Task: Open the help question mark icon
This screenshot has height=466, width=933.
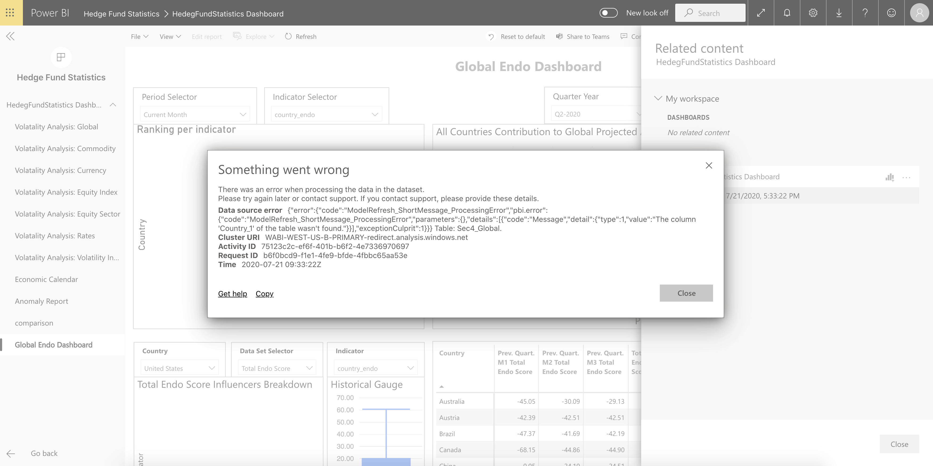Action: pyautogui.click(x=865, y=13)
